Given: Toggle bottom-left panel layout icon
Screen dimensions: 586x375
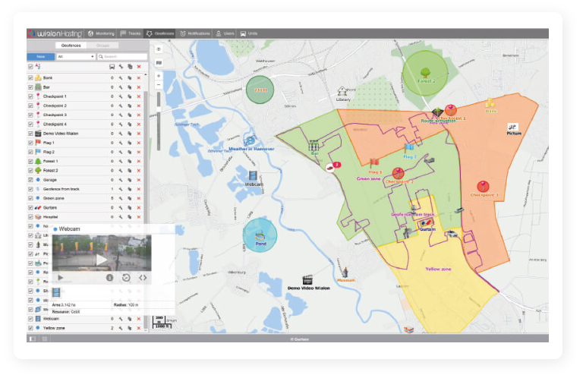Looking at the screenshot, I should (33, 339).
